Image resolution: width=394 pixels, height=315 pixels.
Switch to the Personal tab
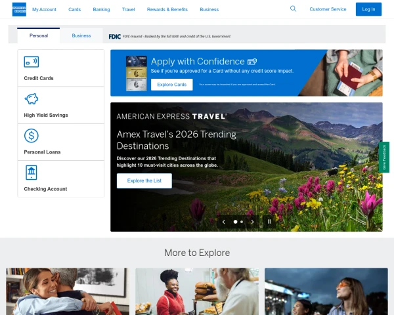(x=39, y=35)
